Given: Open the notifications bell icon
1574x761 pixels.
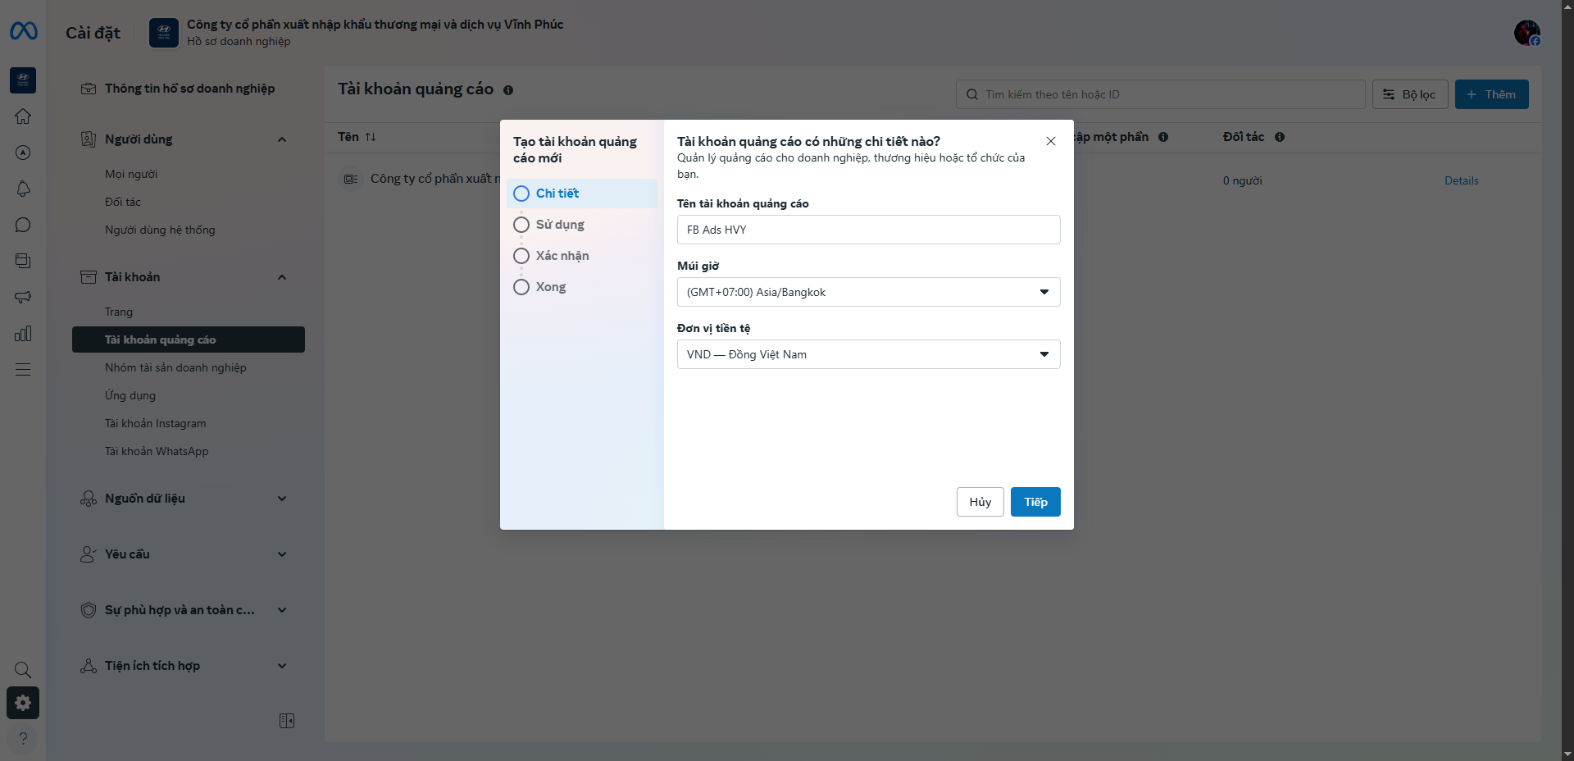Looking at the screenshot, I should [23, 189].
